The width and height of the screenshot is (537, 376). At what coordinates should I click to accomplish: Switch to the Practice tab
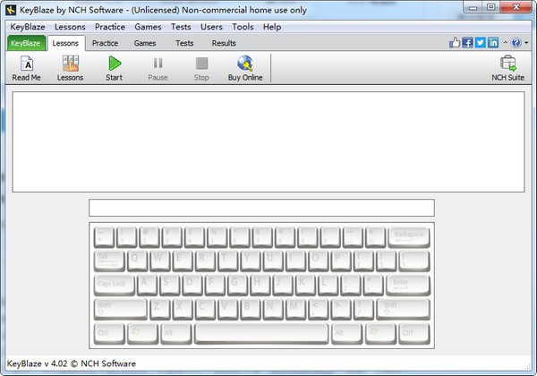click(106, 43)
